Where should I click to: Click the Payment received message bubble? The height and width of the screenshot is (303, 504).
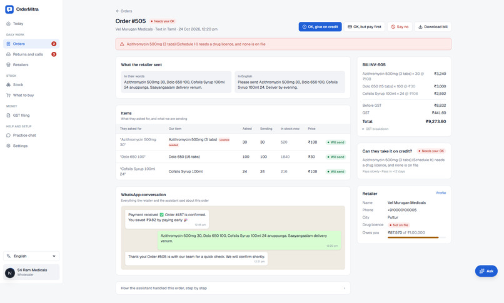click(x=167, y=219)
